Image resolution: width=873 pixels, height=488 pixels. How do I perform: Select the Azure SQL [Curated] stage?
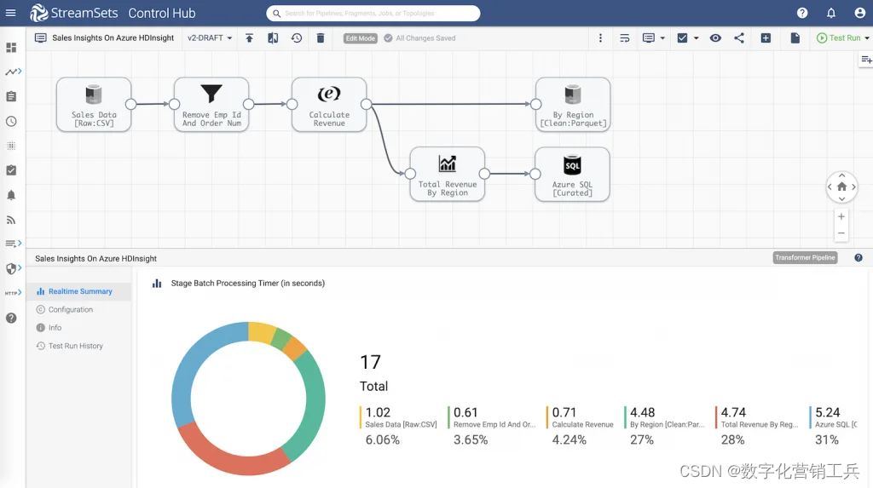tap(572, 175)
